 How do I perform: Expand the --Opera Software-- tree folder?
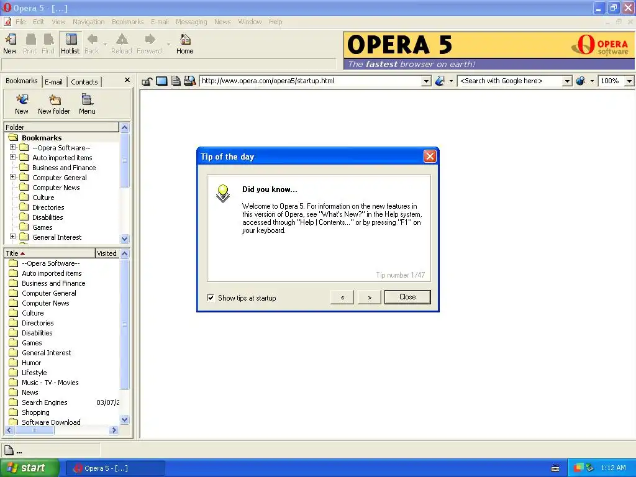pyautogui.click(x=12, y=147)
